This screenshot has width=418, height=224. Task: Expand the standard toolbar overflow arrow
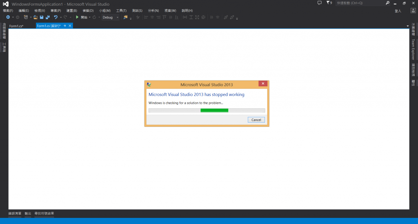[131, 18]
